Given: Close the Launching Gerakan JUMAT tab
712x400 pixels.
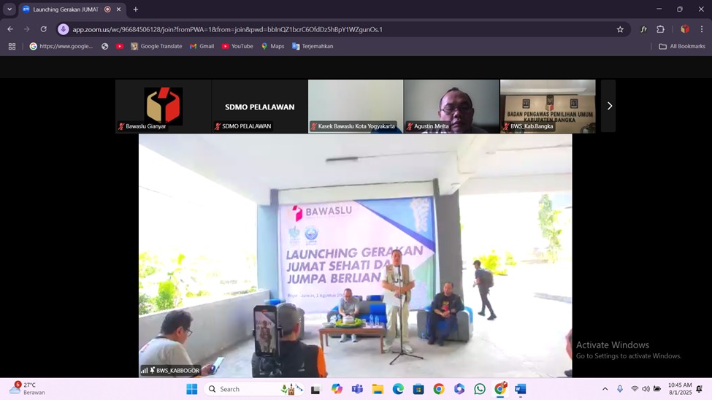Looking at the screenshot, I should click(118, 9).
